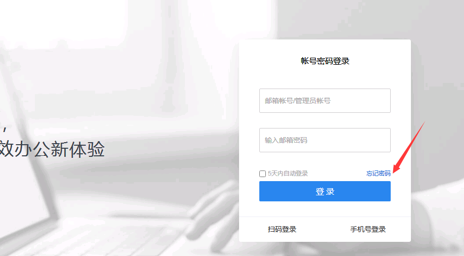Enable auto-login for five days

coord(262,174)
